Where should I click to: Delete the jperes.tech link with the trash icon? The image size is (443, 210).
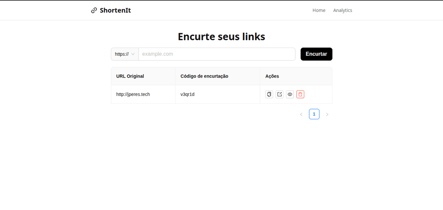pos(300,94)
